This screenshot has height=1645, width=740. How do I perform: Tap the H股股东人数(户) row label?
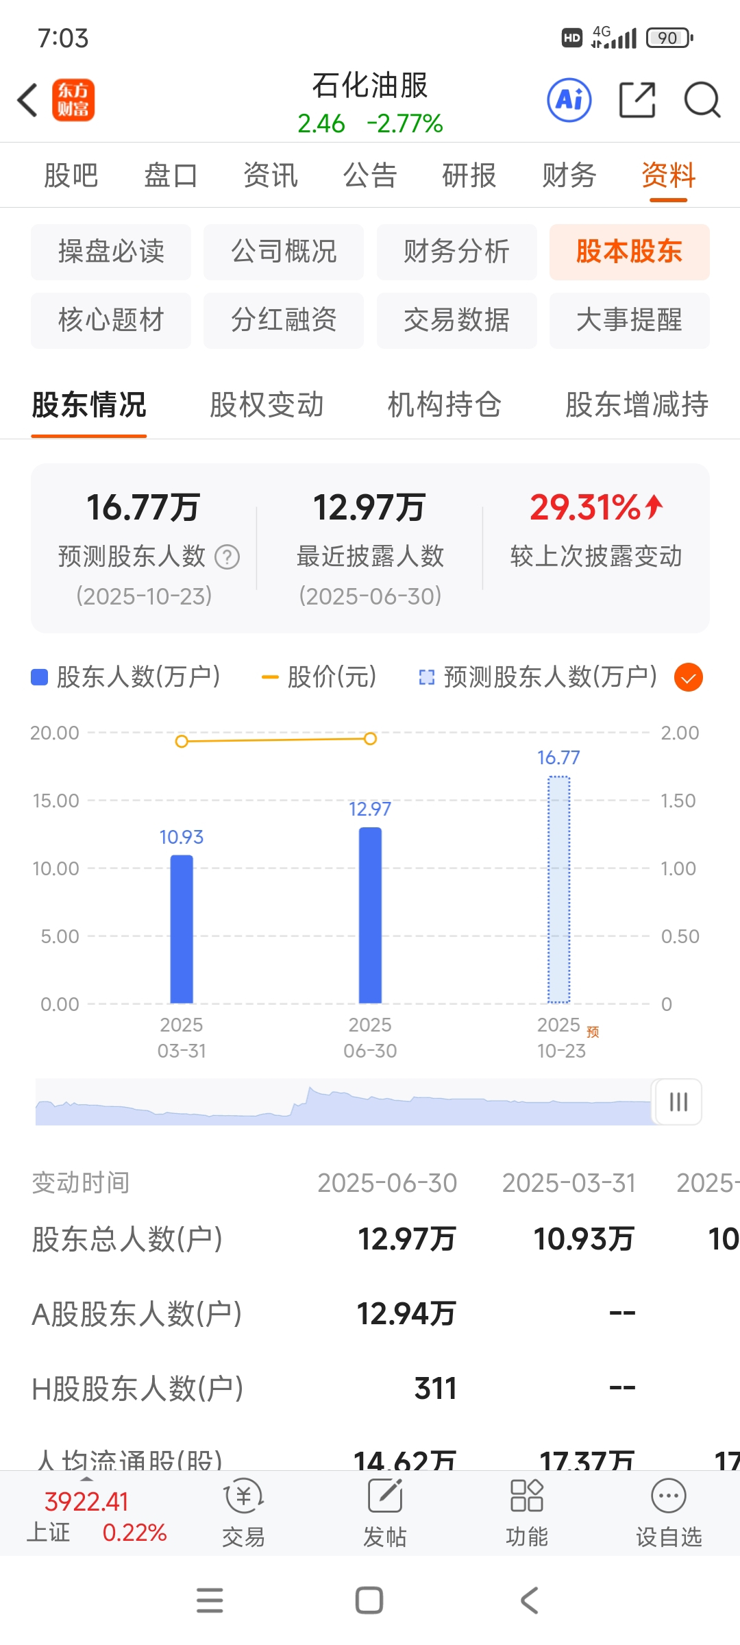(138, 1389)
